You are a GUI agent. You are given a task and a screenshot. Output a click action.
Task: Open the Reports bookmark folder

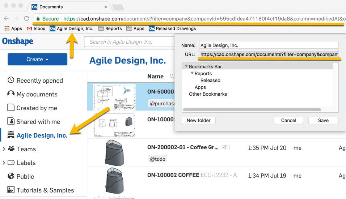110,29
